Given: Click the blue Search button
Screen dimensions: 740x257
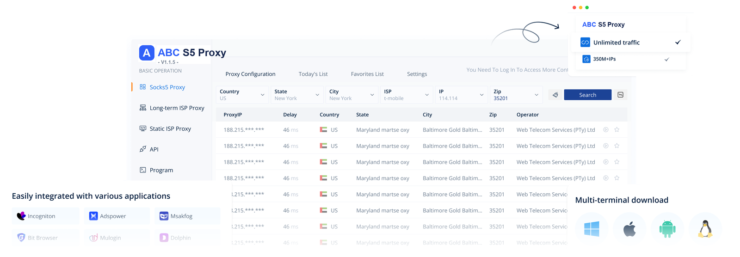Looking at the screenshot, I should [x=588, y=95].
